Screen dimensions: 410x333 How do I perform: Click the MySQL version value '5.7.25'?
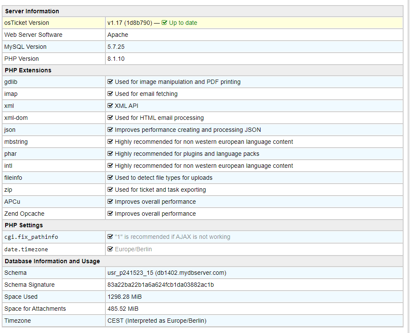coord(116,47)
